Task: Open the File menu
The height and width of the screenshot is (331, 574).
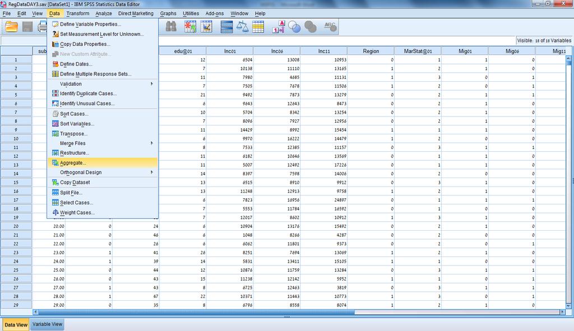Action: (x=7, y=13)
